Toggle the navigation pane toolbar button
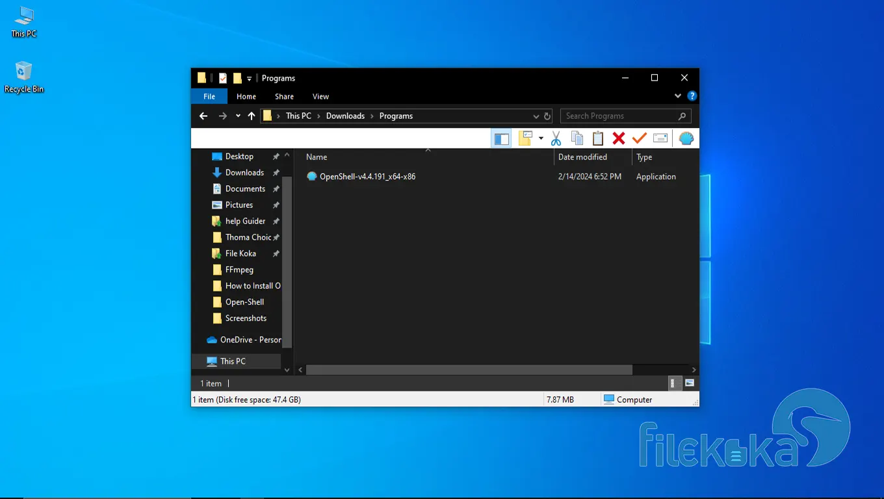884x499 pixels. [x=501, y=138]
